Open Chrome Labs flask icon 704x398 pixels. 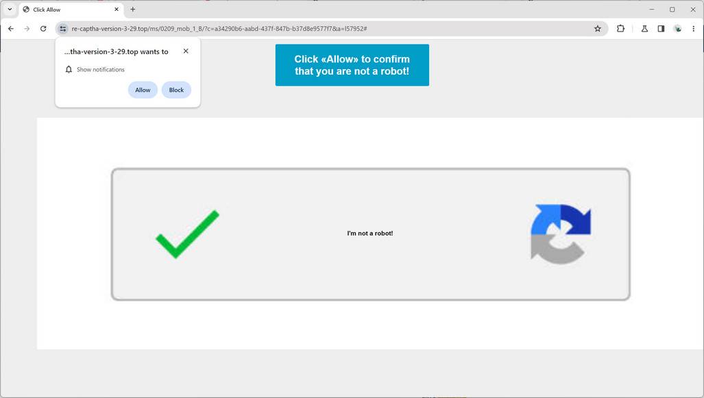(x=644, y=28)
